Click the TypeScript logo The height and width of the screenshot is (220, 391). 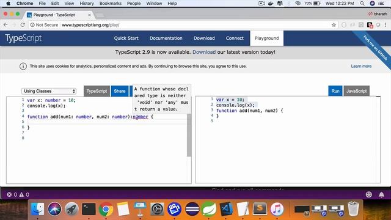click(23, 38)
